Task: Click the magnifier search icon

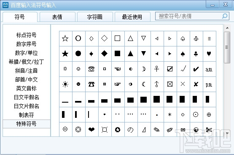Action: pyautogui.click(x=225, y=16)
